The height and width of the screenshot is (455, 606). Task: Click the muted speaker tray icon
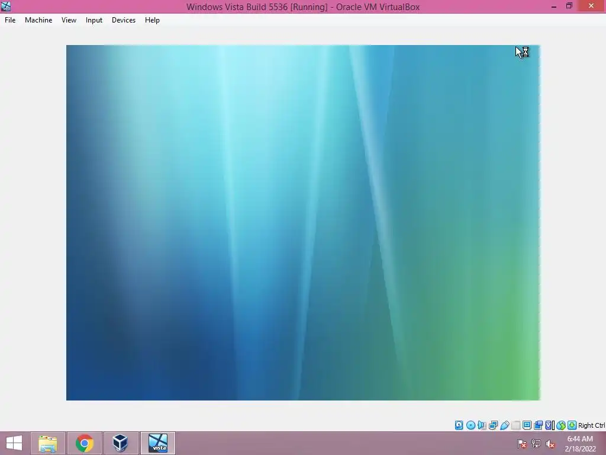(x=550, y=443)
